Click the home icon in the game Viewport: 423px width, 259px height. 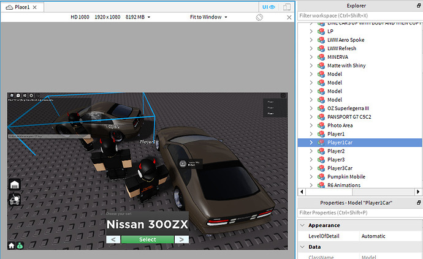(11, 246)
